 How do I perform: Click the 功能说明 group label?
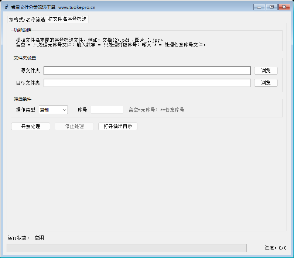pyautogui.click(x=22, y=30)
